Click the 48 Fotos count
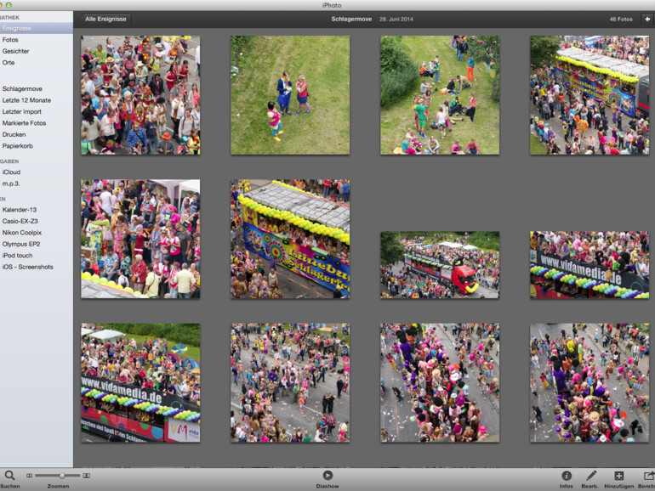The image size is (655, 491). 621,20
